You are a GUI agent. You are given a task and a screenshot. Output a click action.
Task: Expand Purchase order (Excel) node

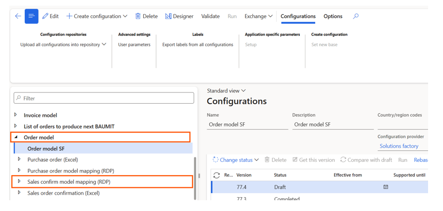(x=19, y=159)
